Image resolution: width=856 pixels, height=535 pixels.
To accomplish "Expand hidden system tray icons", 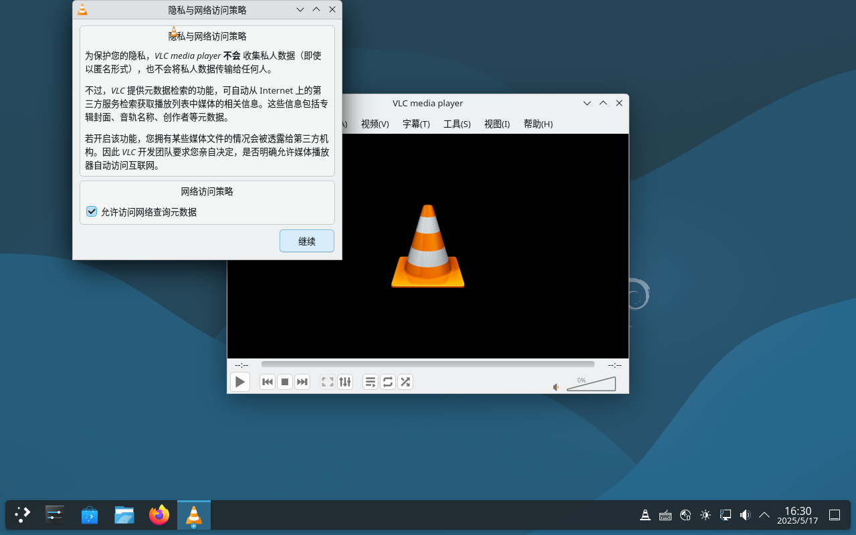I will (764, 515).
